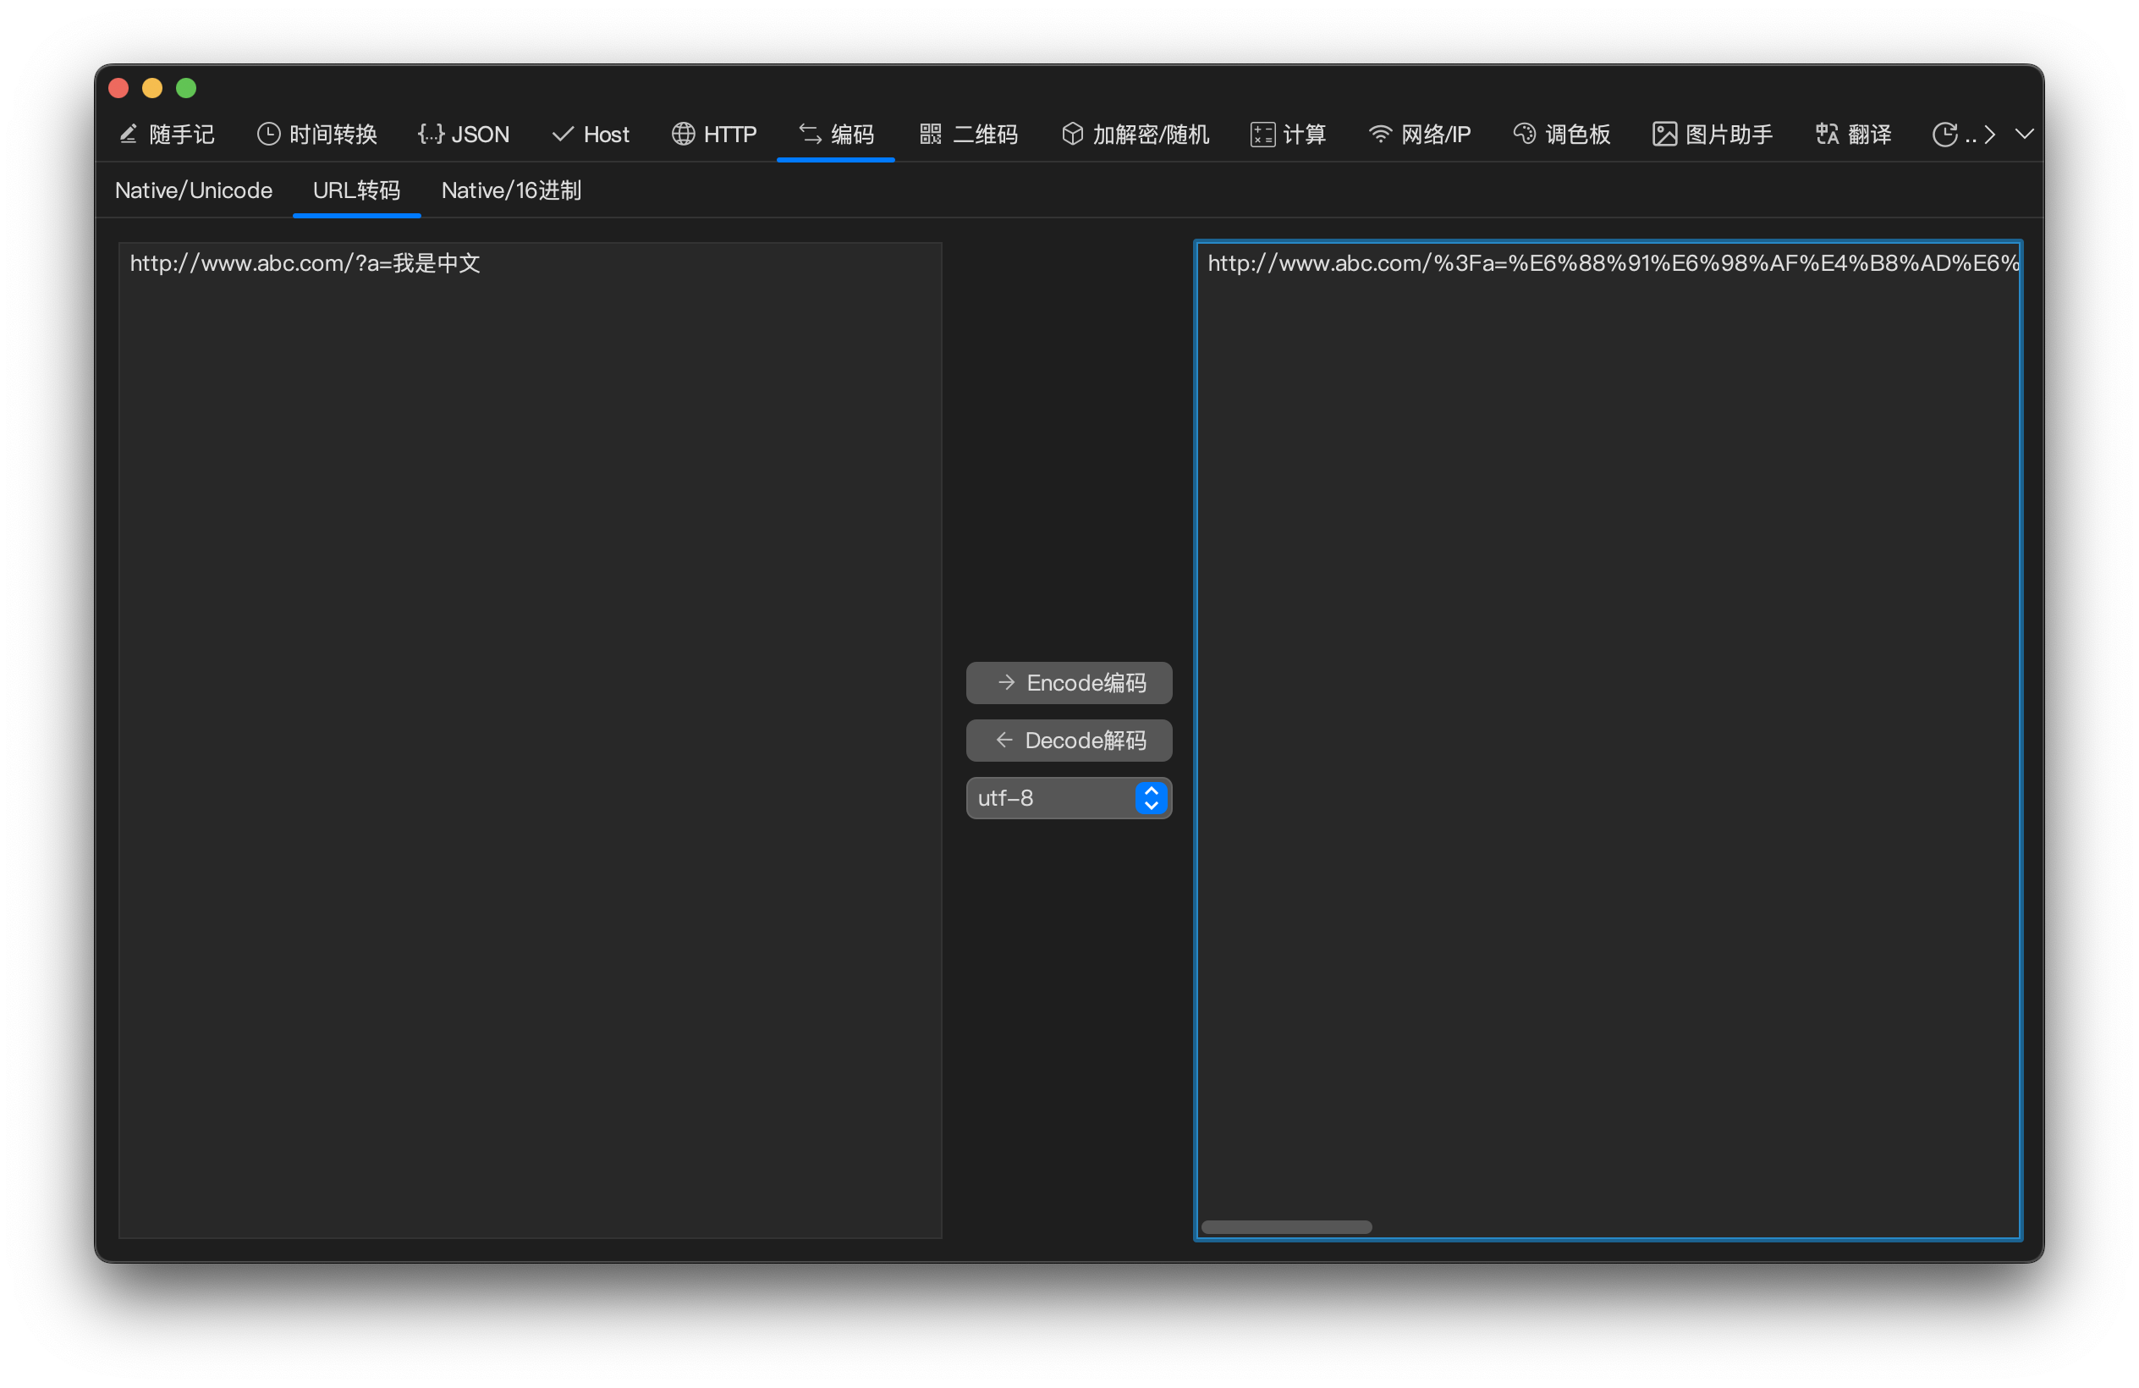Image resolution: width=2139 pixels, height=1388 pixels.
Task: Open the 图片助手 image icon
Action: point(1664,134)
